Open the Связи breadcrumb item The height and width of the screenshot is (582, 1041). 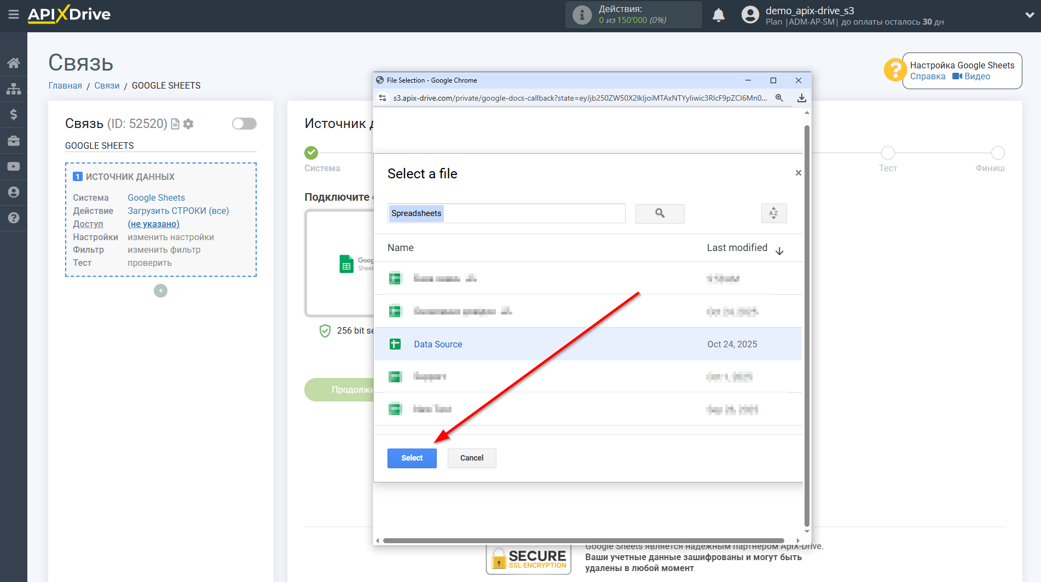[x=107, y=85]
